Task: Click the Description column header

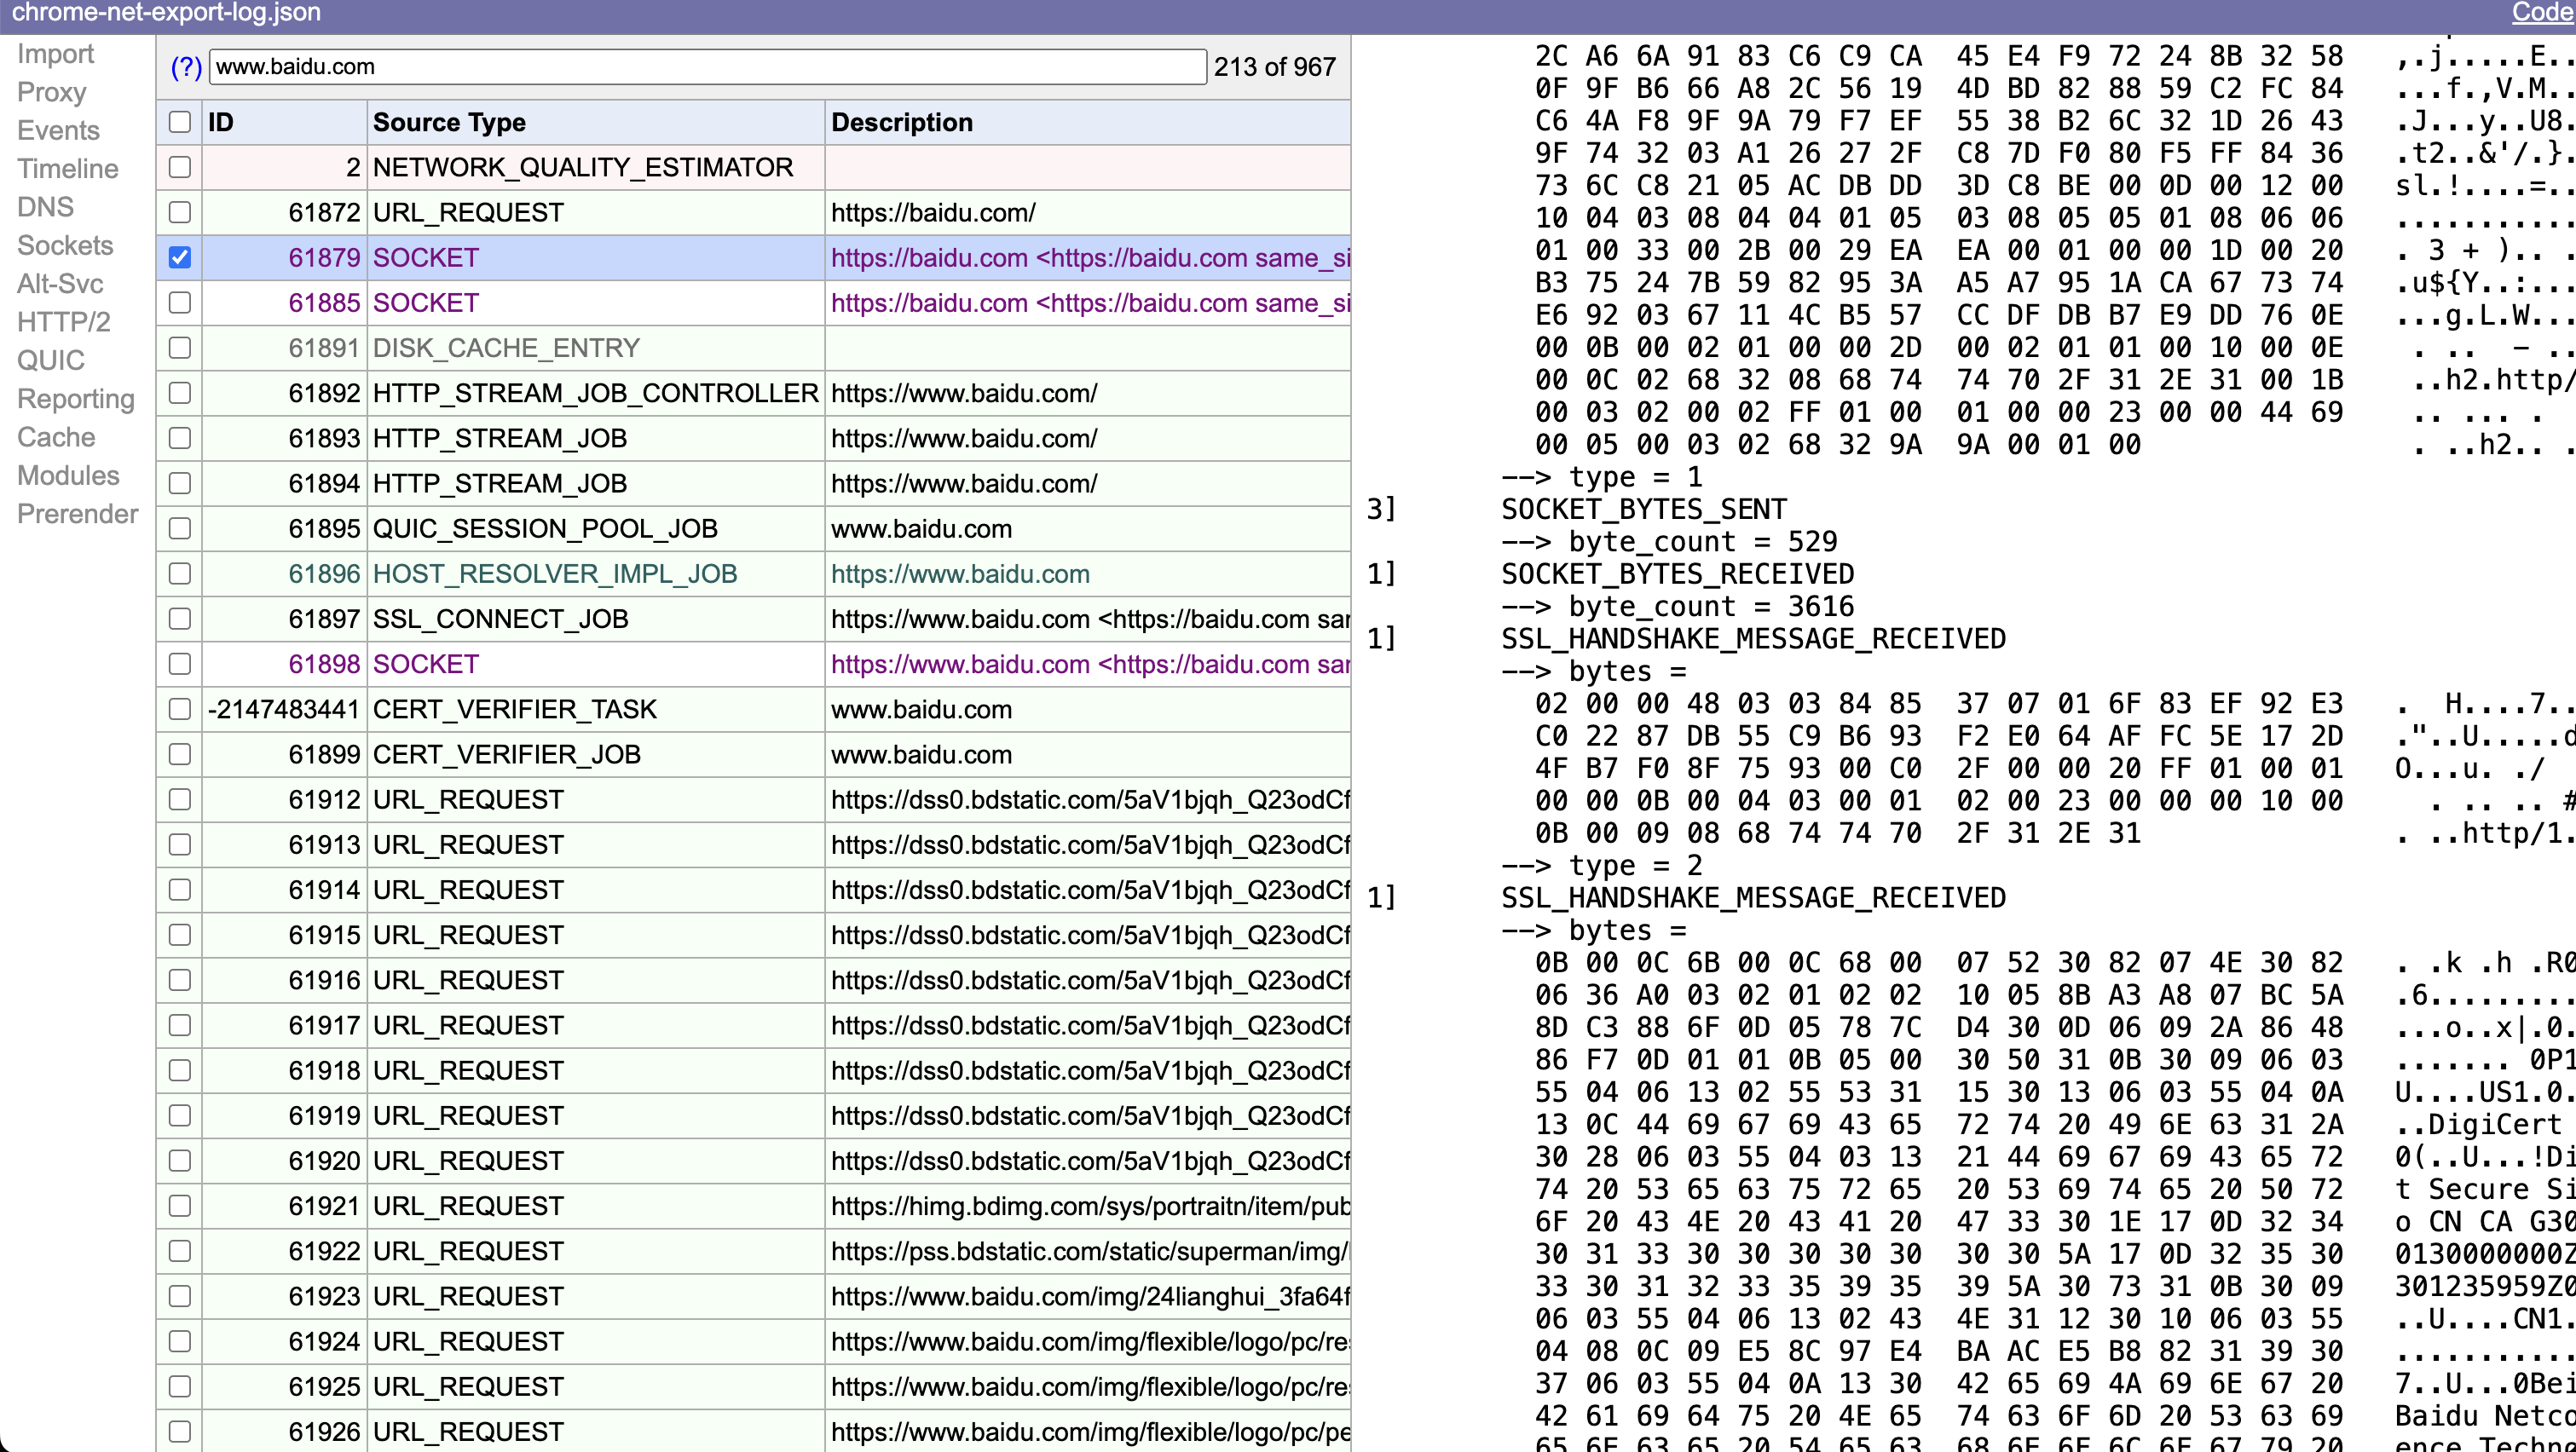Action: tap(901, 122)
